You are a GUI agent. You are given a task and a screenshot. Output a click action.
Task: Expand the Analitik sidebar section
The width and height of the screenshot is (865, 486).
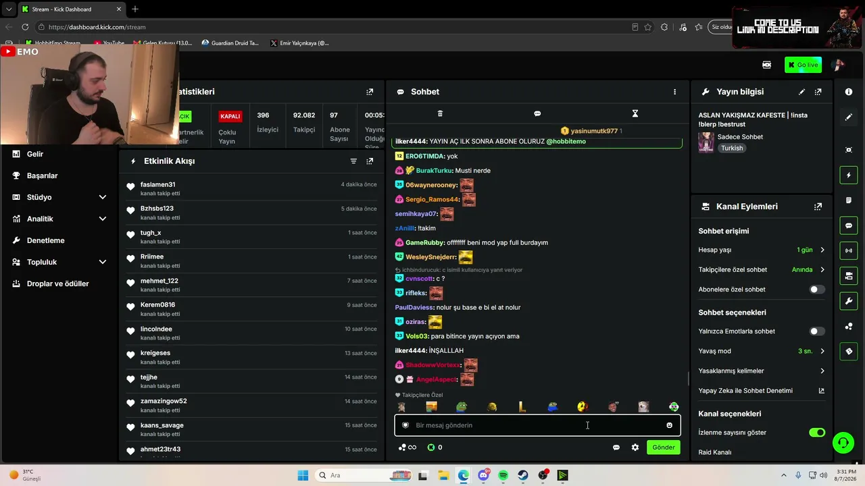[x=59, y=219]
